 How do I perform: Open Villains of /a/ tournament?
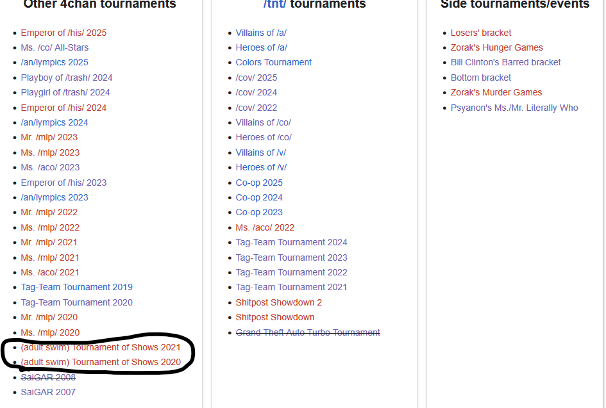(x=261, y=33)
